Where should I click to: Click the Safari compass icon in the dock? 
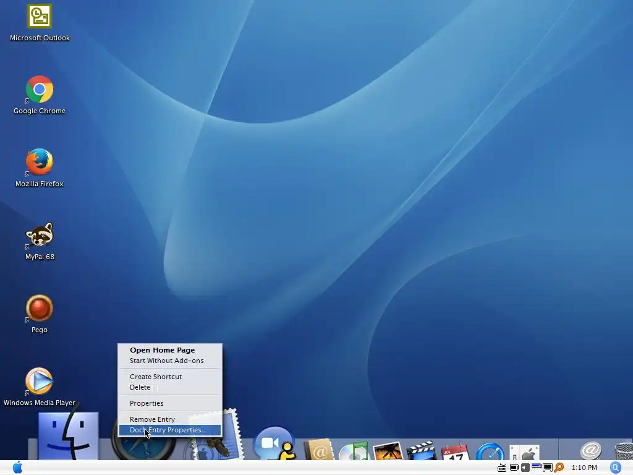pos(143,448)
